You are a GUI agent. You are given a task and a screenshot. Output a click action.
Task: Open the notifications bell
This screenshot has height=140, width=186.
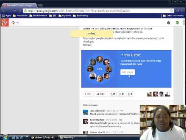click(x=169, y=23)
